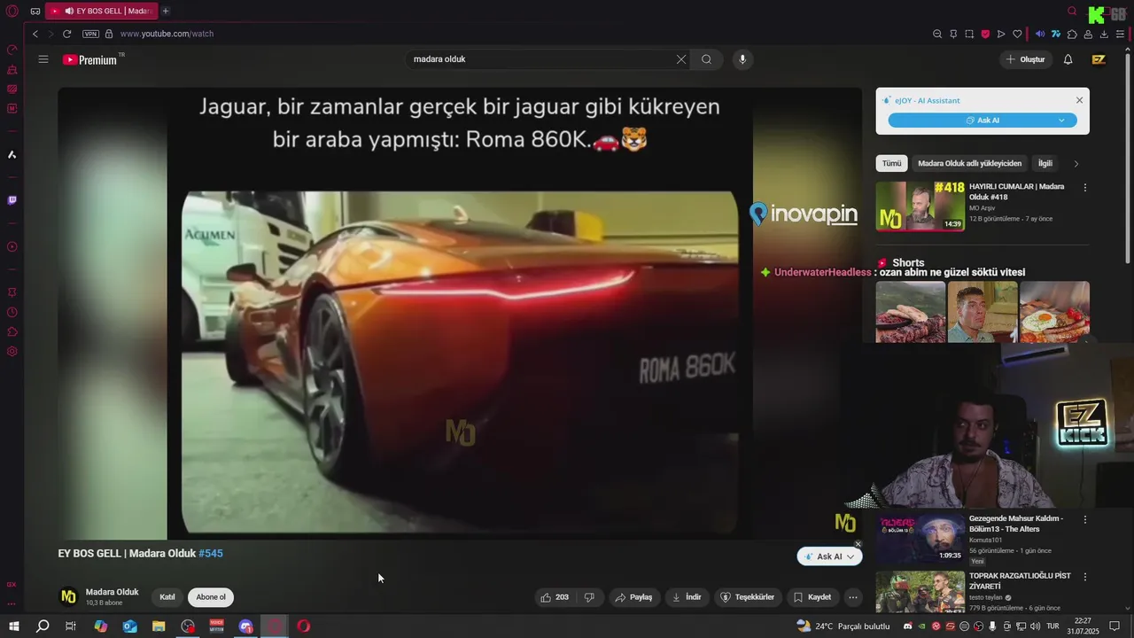Viewport: 1134px width, 638px height.
Task: Open browser downloads icon
Action: (x=1104, y=34)
